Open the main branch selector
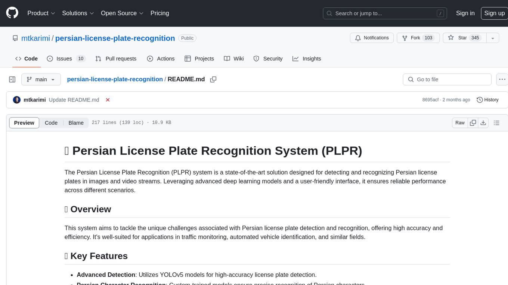Screen dimensions: 508x285 point(41,79)
